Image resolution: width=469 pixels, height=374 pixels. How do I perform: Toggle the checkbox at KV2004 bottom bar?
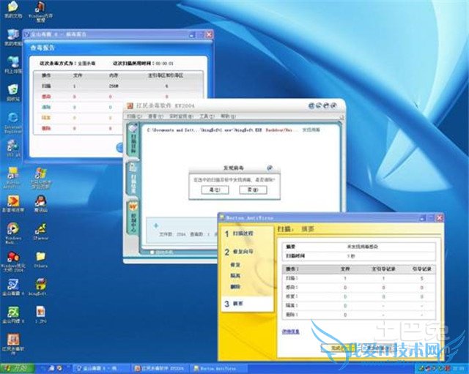(x=152, y=252)
